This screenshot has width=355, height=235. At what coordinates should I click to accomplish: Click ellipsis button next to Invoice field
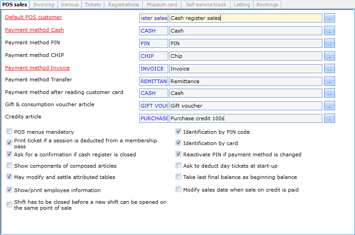330,69
